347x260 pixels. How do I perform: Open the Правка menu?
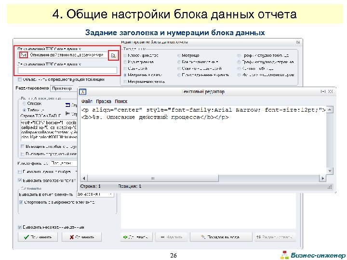(103, 101)
